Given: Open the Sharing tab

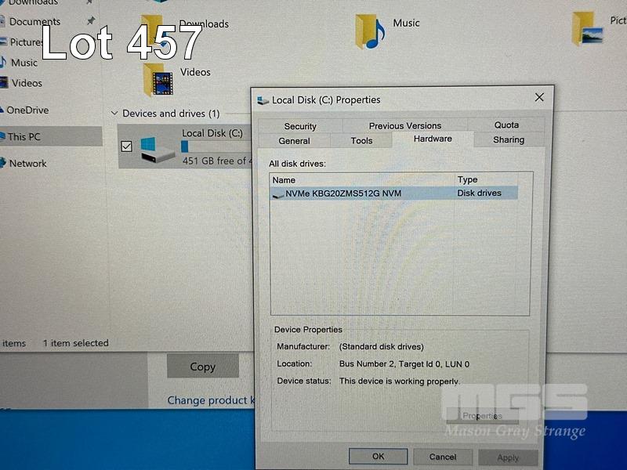Looking at the screenshot, I should click(508, 140).
